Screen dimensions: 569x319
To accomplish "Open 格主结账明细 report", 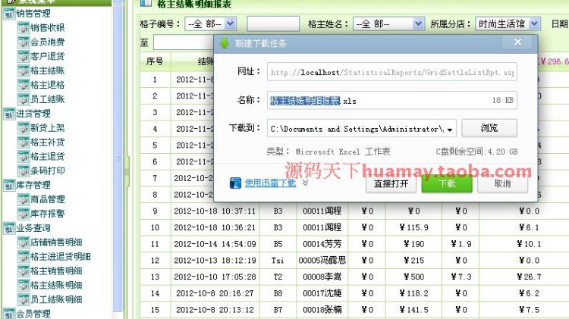I will 56,286.
